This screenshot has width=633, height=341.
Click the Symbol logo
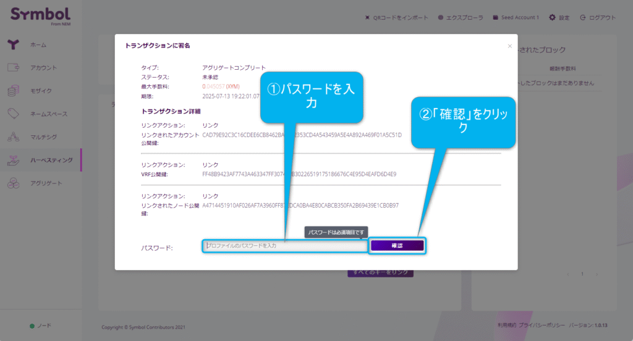point(40,16)
